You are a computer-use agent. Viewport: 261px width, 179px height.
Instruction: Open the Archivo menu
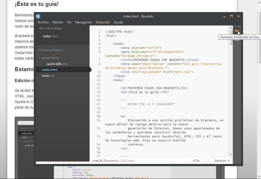[x=43, y=22]
